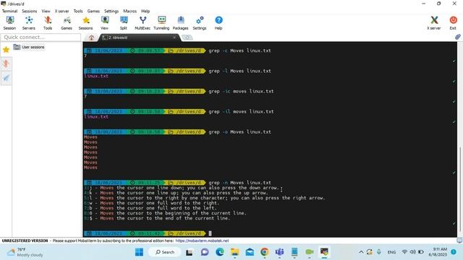
Task: Launch the MultiExec toolbar icon
Action: [143, 23]
